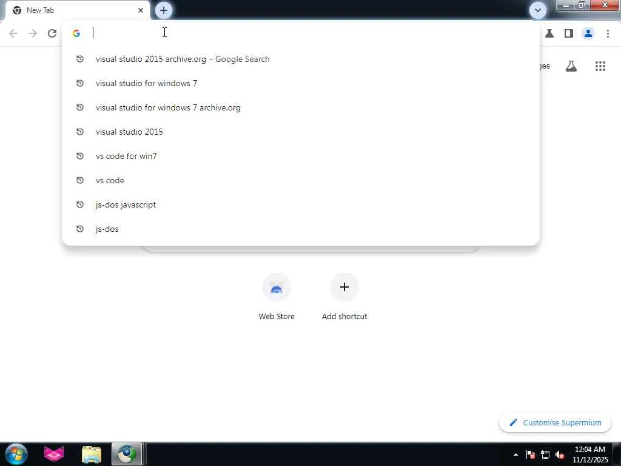621x466 pixels.
Task: Open the clock showing 12:04 AM
Action: tap(589, 454)
